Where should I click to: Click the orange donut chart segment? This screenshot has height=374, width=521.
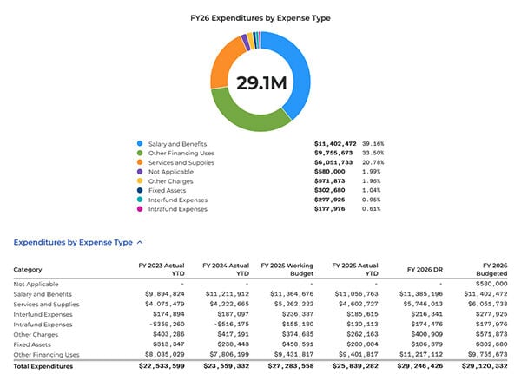tap(223, 65)
